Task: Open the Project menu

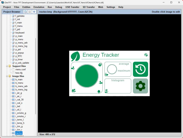Action: 7,7
